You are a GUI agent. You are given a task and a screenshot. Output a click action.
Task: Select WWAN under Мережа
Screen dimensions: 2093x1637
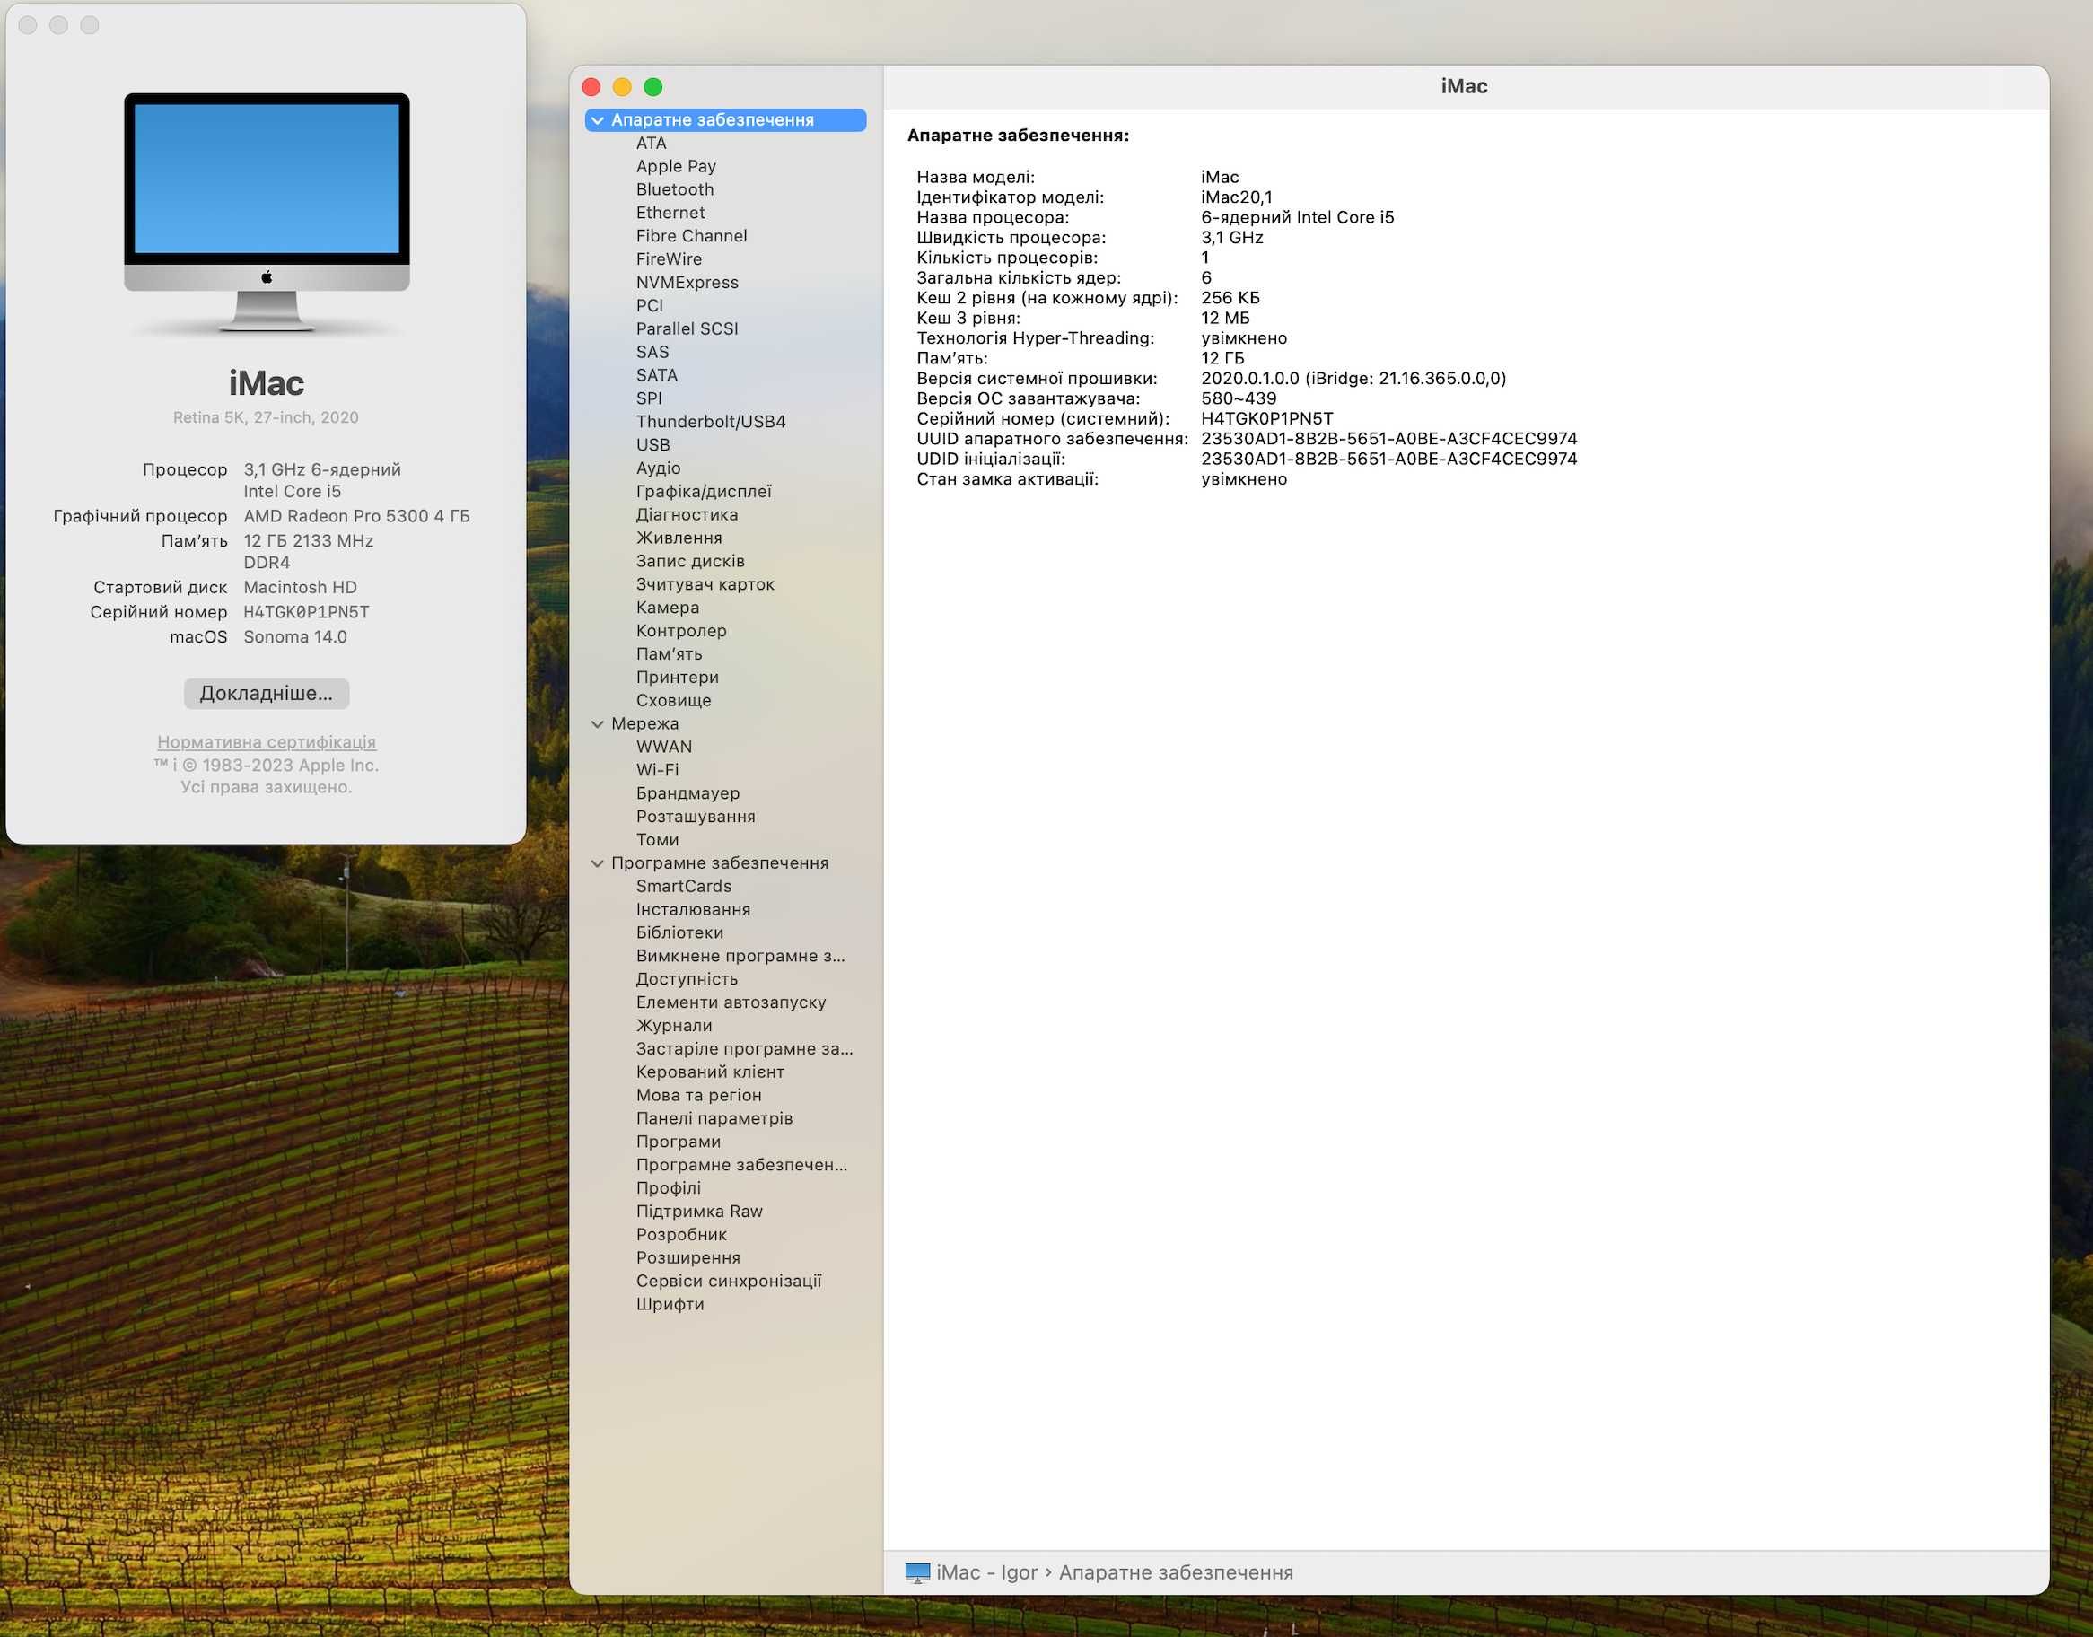point(663,748)
